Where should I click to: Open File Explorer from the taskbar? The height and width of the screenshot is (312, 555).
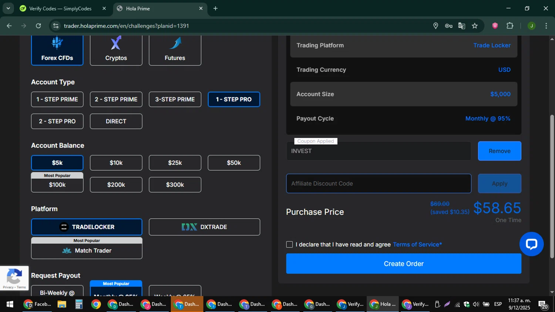tap(61, 304)
